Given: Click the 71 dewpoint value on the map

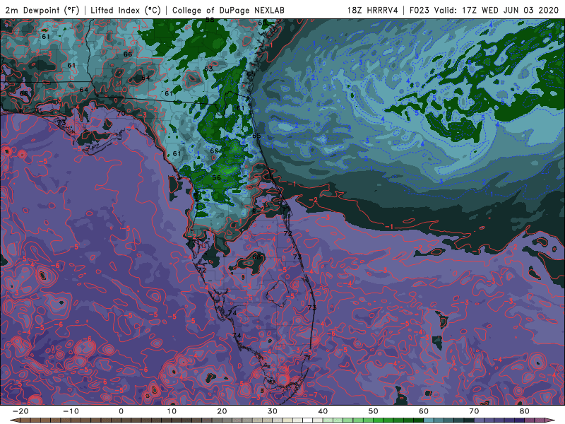Looking at the screenshot, I should click(x=90, y=148).
